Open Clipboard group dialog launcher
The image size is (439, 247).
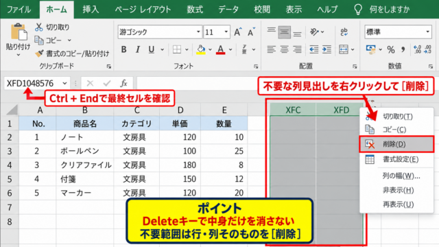108,67
